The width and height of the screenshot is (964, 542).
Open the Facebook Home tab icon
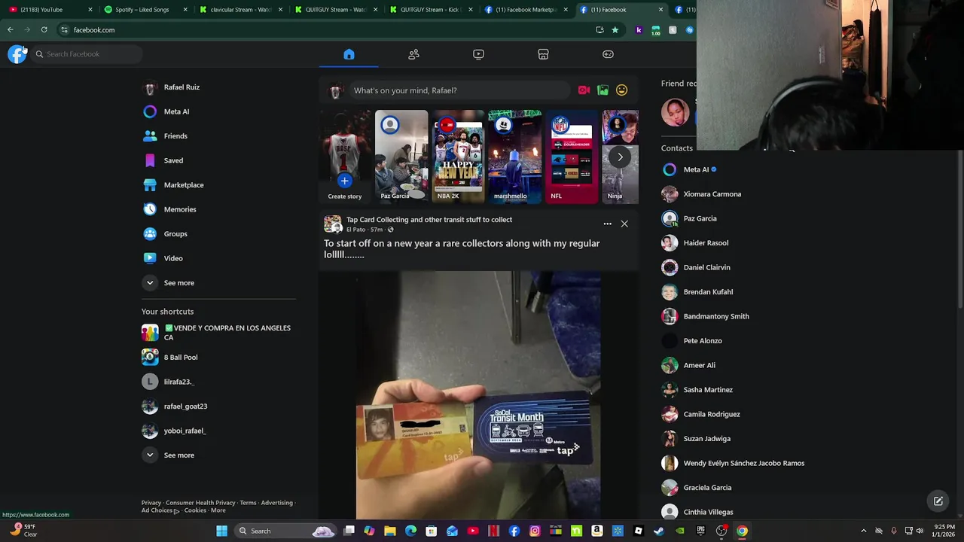tap(349, 54)
